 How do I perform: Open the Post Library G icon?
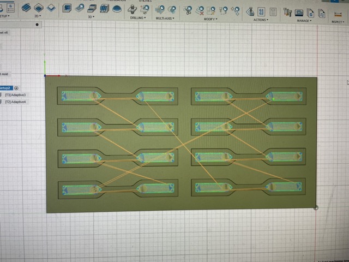click(310, 13)
